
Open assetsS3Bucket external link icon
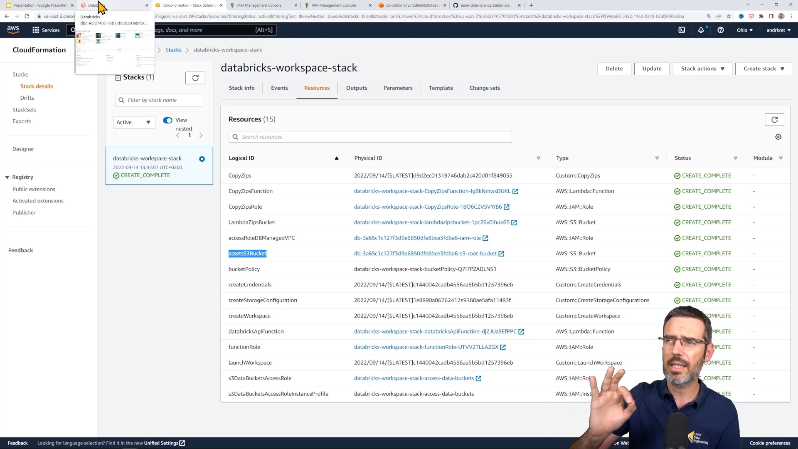tap(501, 254)
